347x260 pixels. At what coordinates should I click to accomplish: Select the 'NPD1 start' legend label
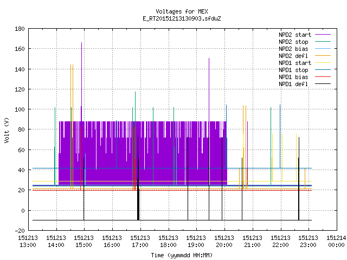click(x=295, y=63)
